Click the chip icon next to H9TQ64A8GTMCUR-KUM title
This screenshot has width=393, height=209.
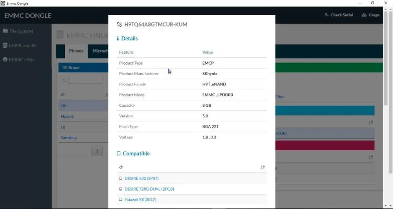119,24
